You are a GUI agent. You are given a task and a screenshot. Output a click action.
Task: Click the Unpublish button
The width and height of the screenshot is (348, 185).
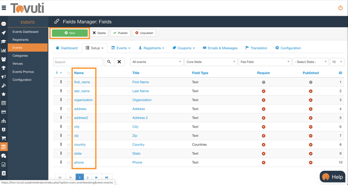(x=144, y=33)
